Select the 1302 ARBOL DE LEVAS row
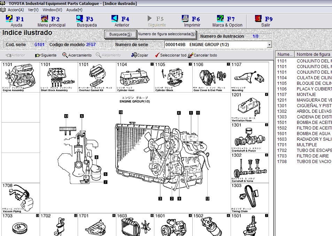Image resolution: width=332 pixels, height=236 pixels. point(304,111)
